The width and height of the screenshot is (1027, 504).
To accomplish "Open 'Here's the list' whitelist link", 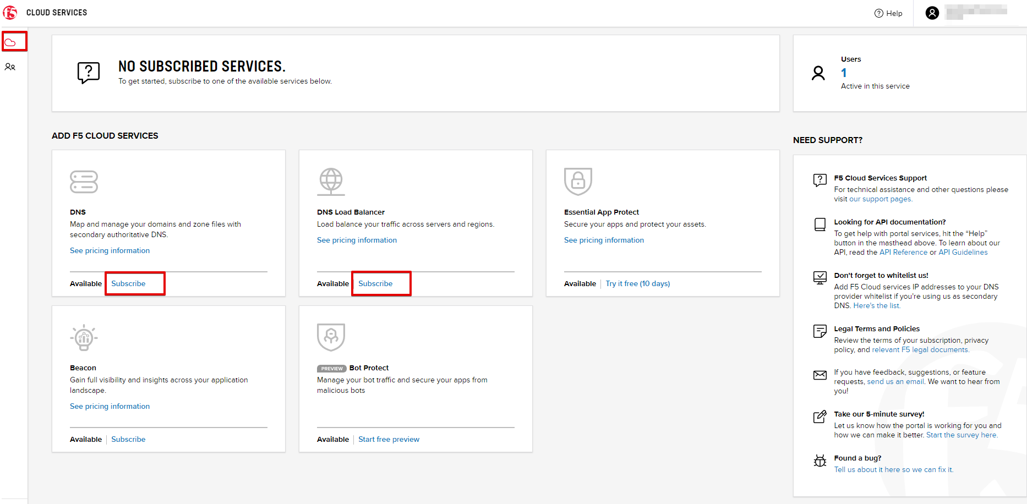I will coord(877,305).
